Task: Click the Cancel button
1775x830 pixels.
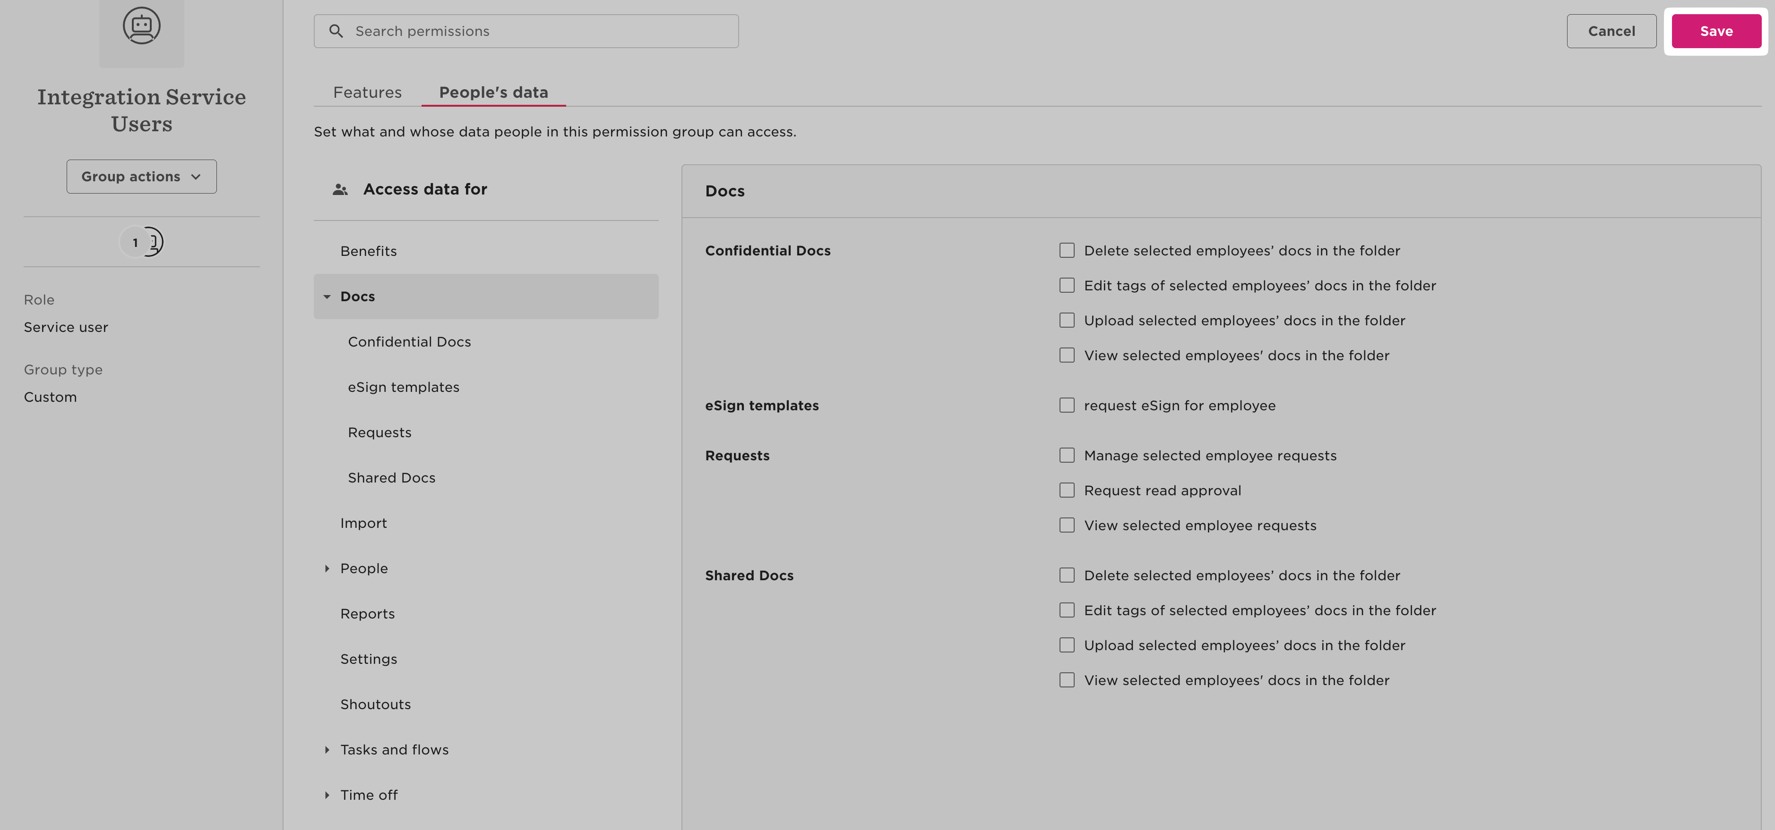Action: pos(1611,31)
